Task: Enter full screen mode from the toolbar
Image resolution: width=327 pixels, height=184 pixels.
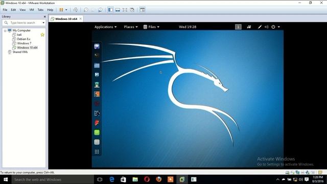Action: click(x=125, y=10)
